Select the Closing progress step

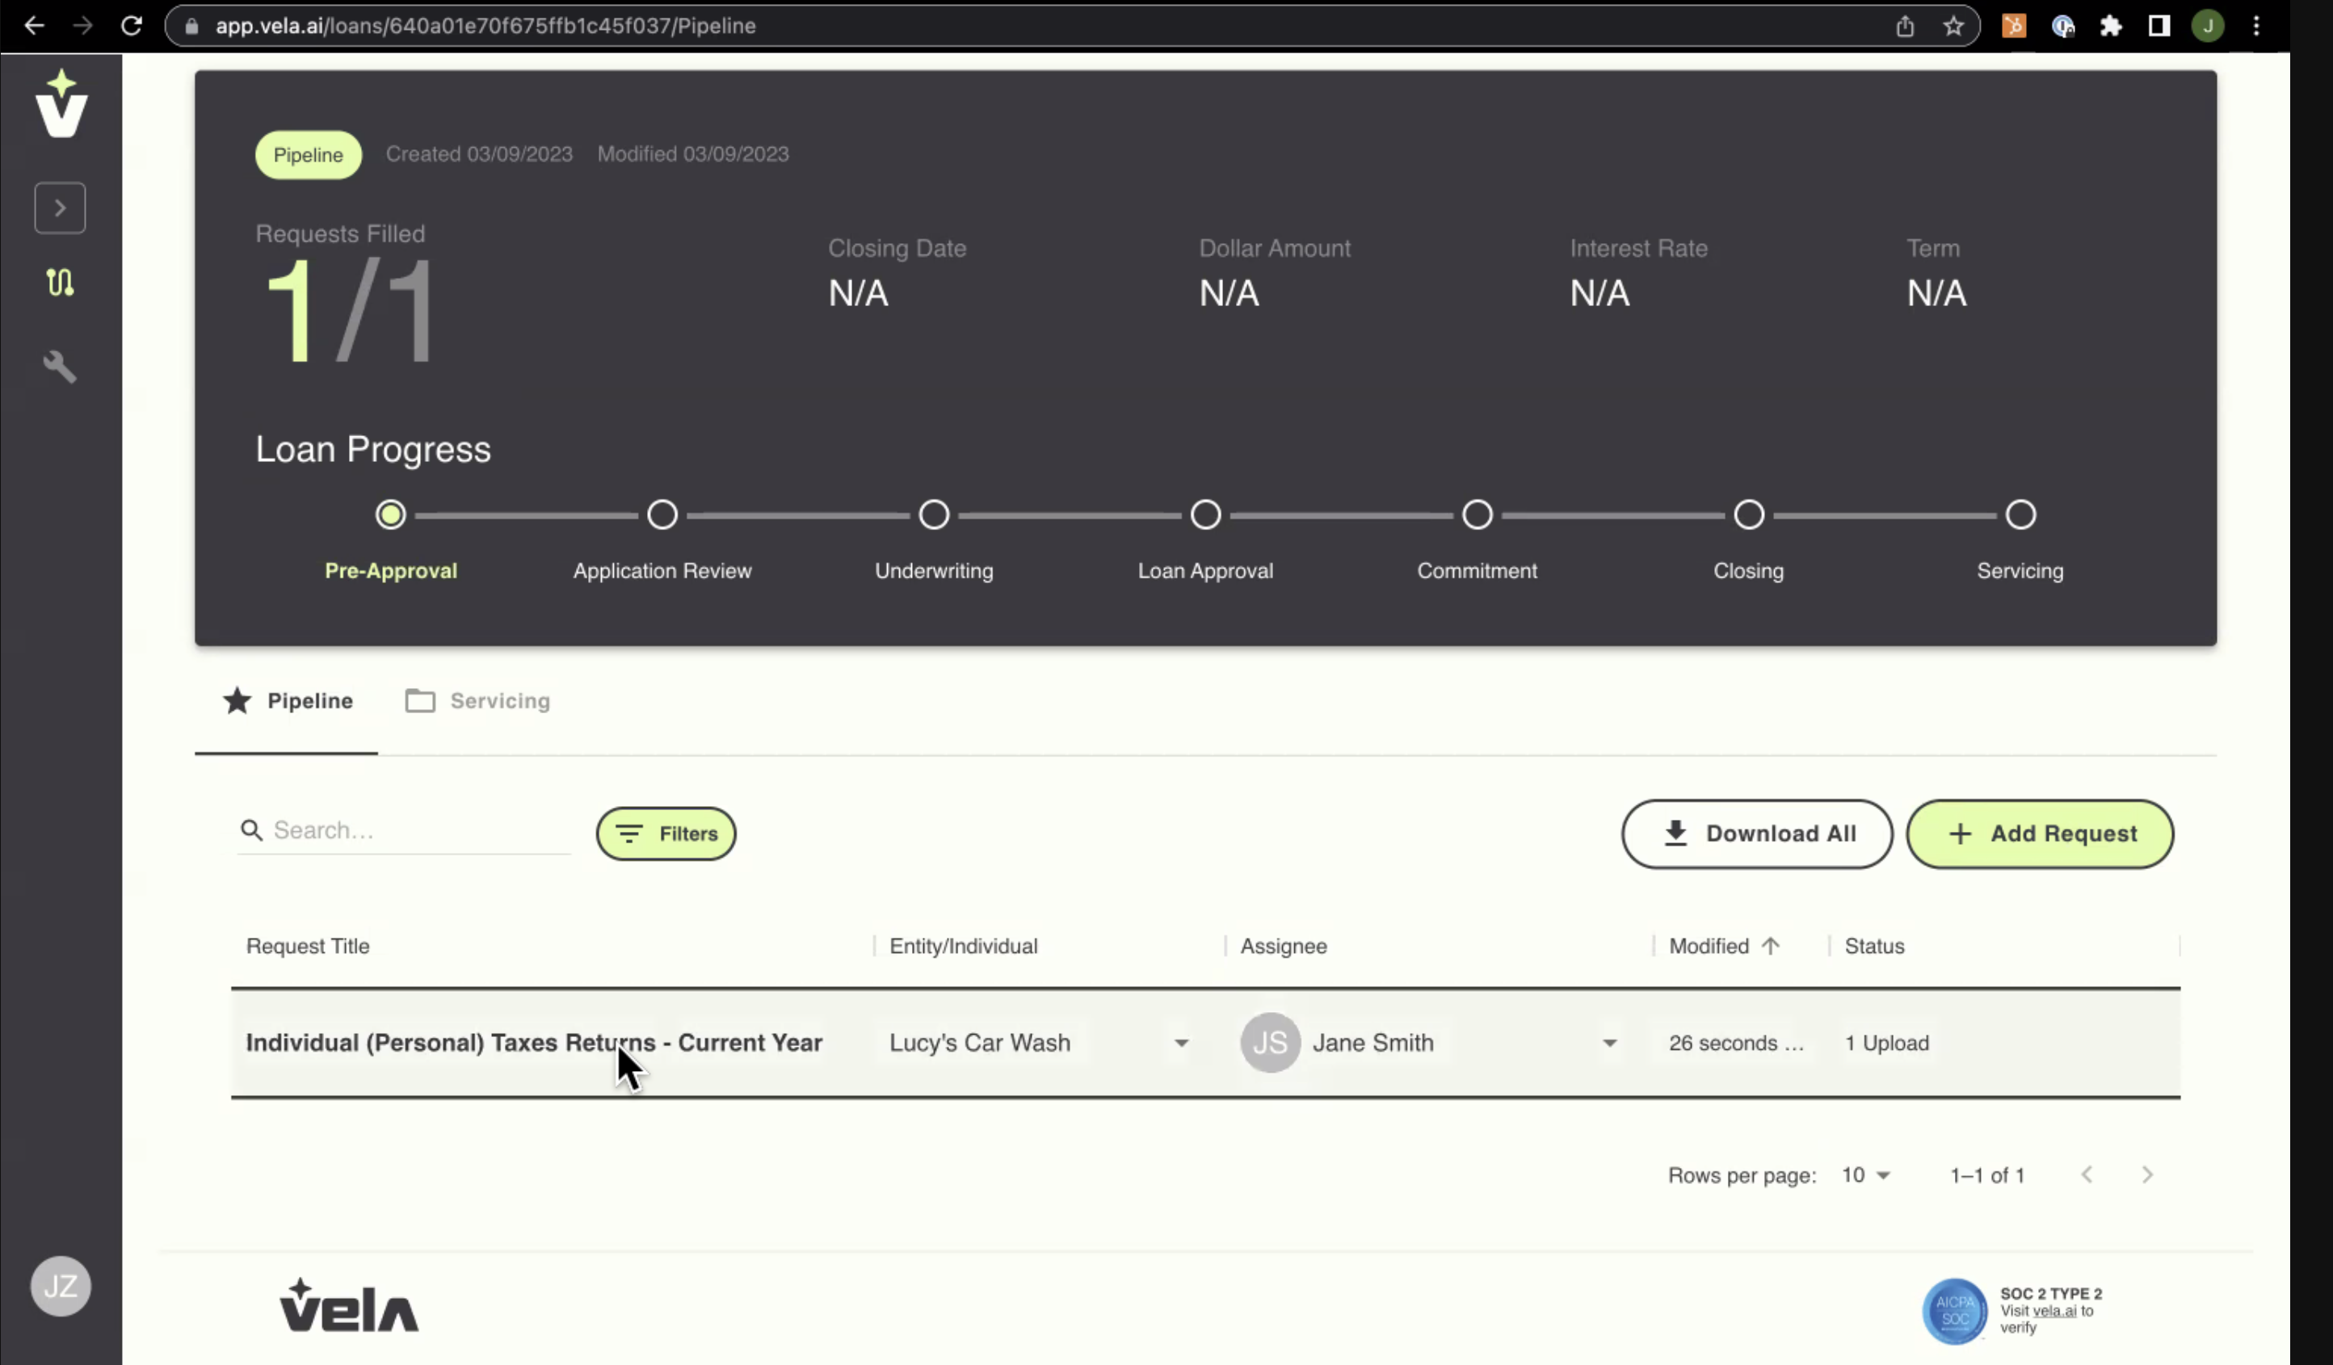coord(1748,514)
